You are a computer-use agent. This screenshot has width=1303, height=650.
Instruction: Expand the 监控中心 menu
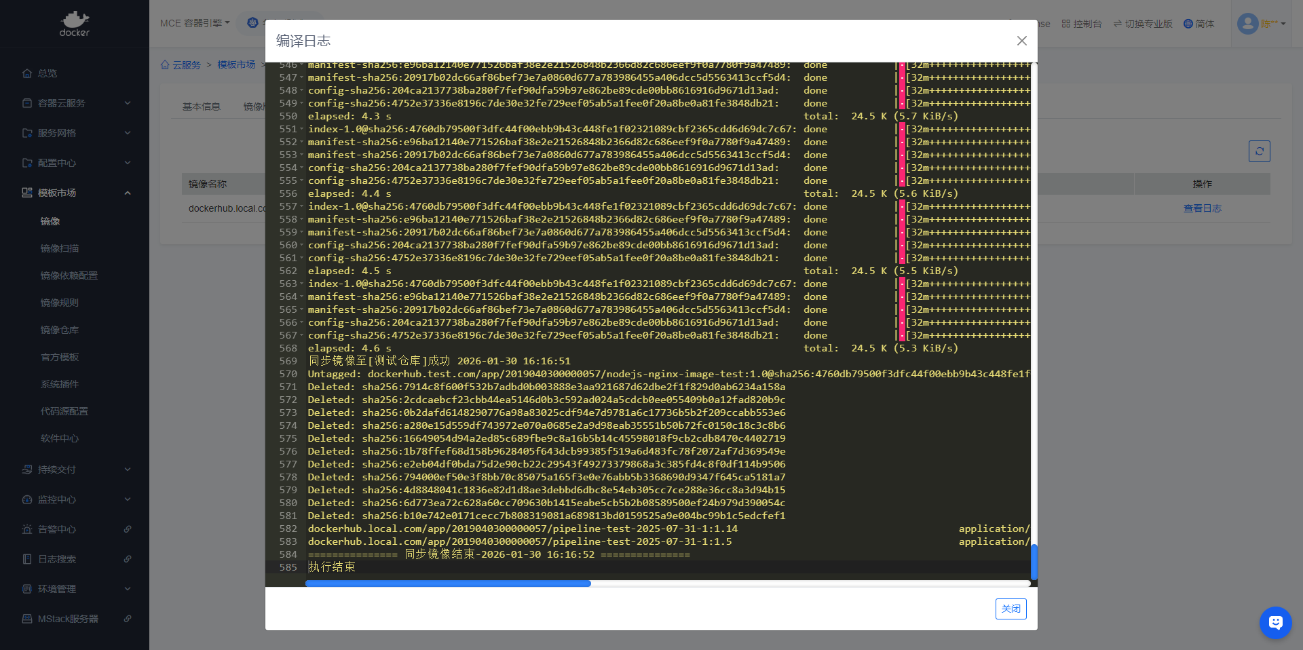tap(128, 499)
